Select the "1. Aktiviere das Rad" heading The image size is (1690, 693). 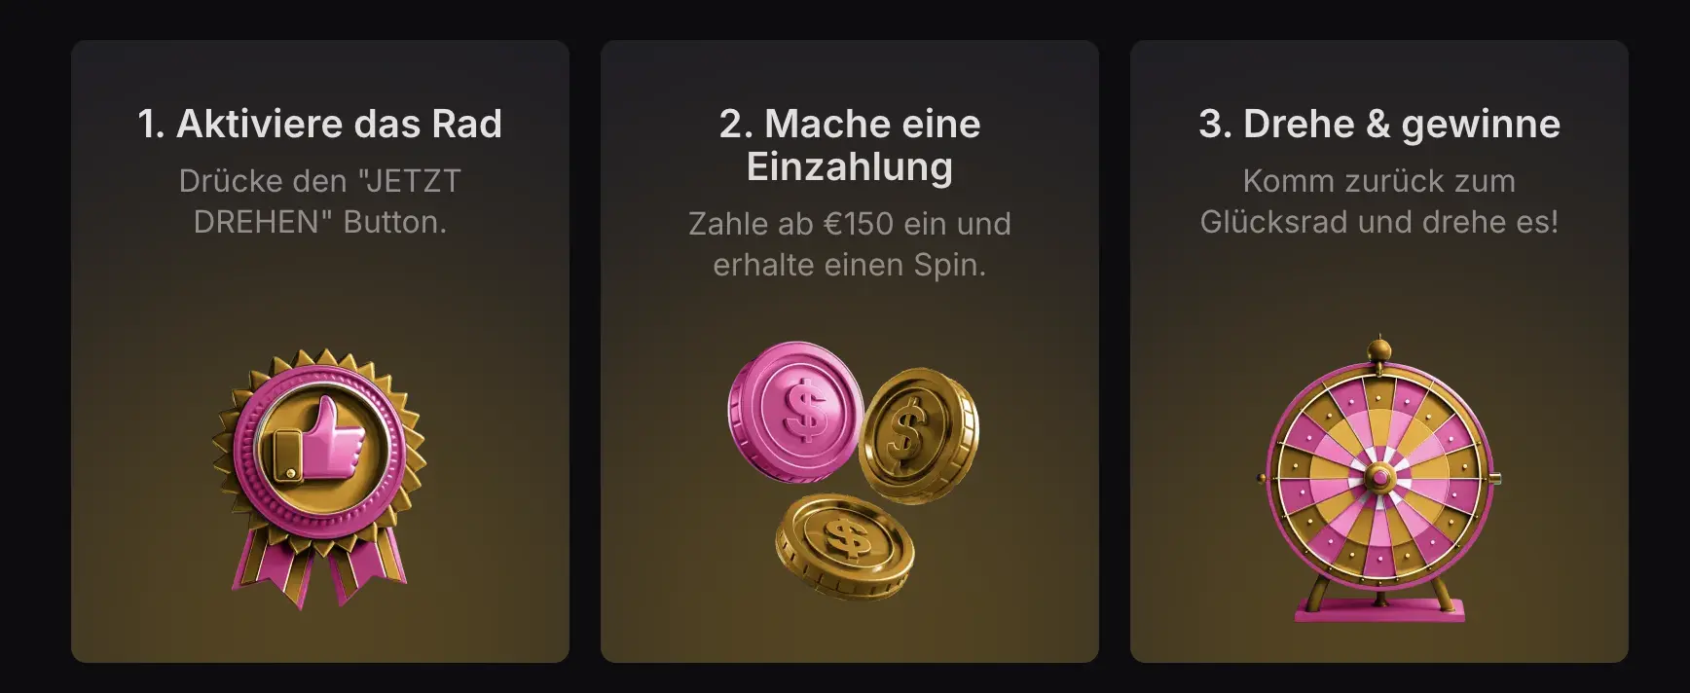click(319, 124)
